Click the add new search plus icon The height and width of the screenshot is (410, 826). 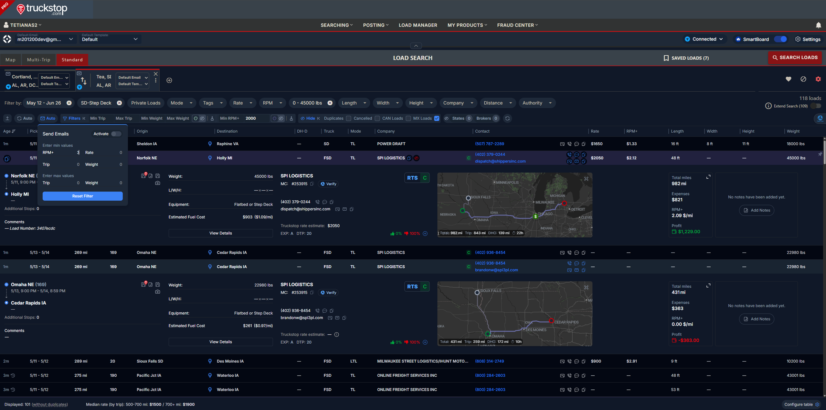coord(169,80)
